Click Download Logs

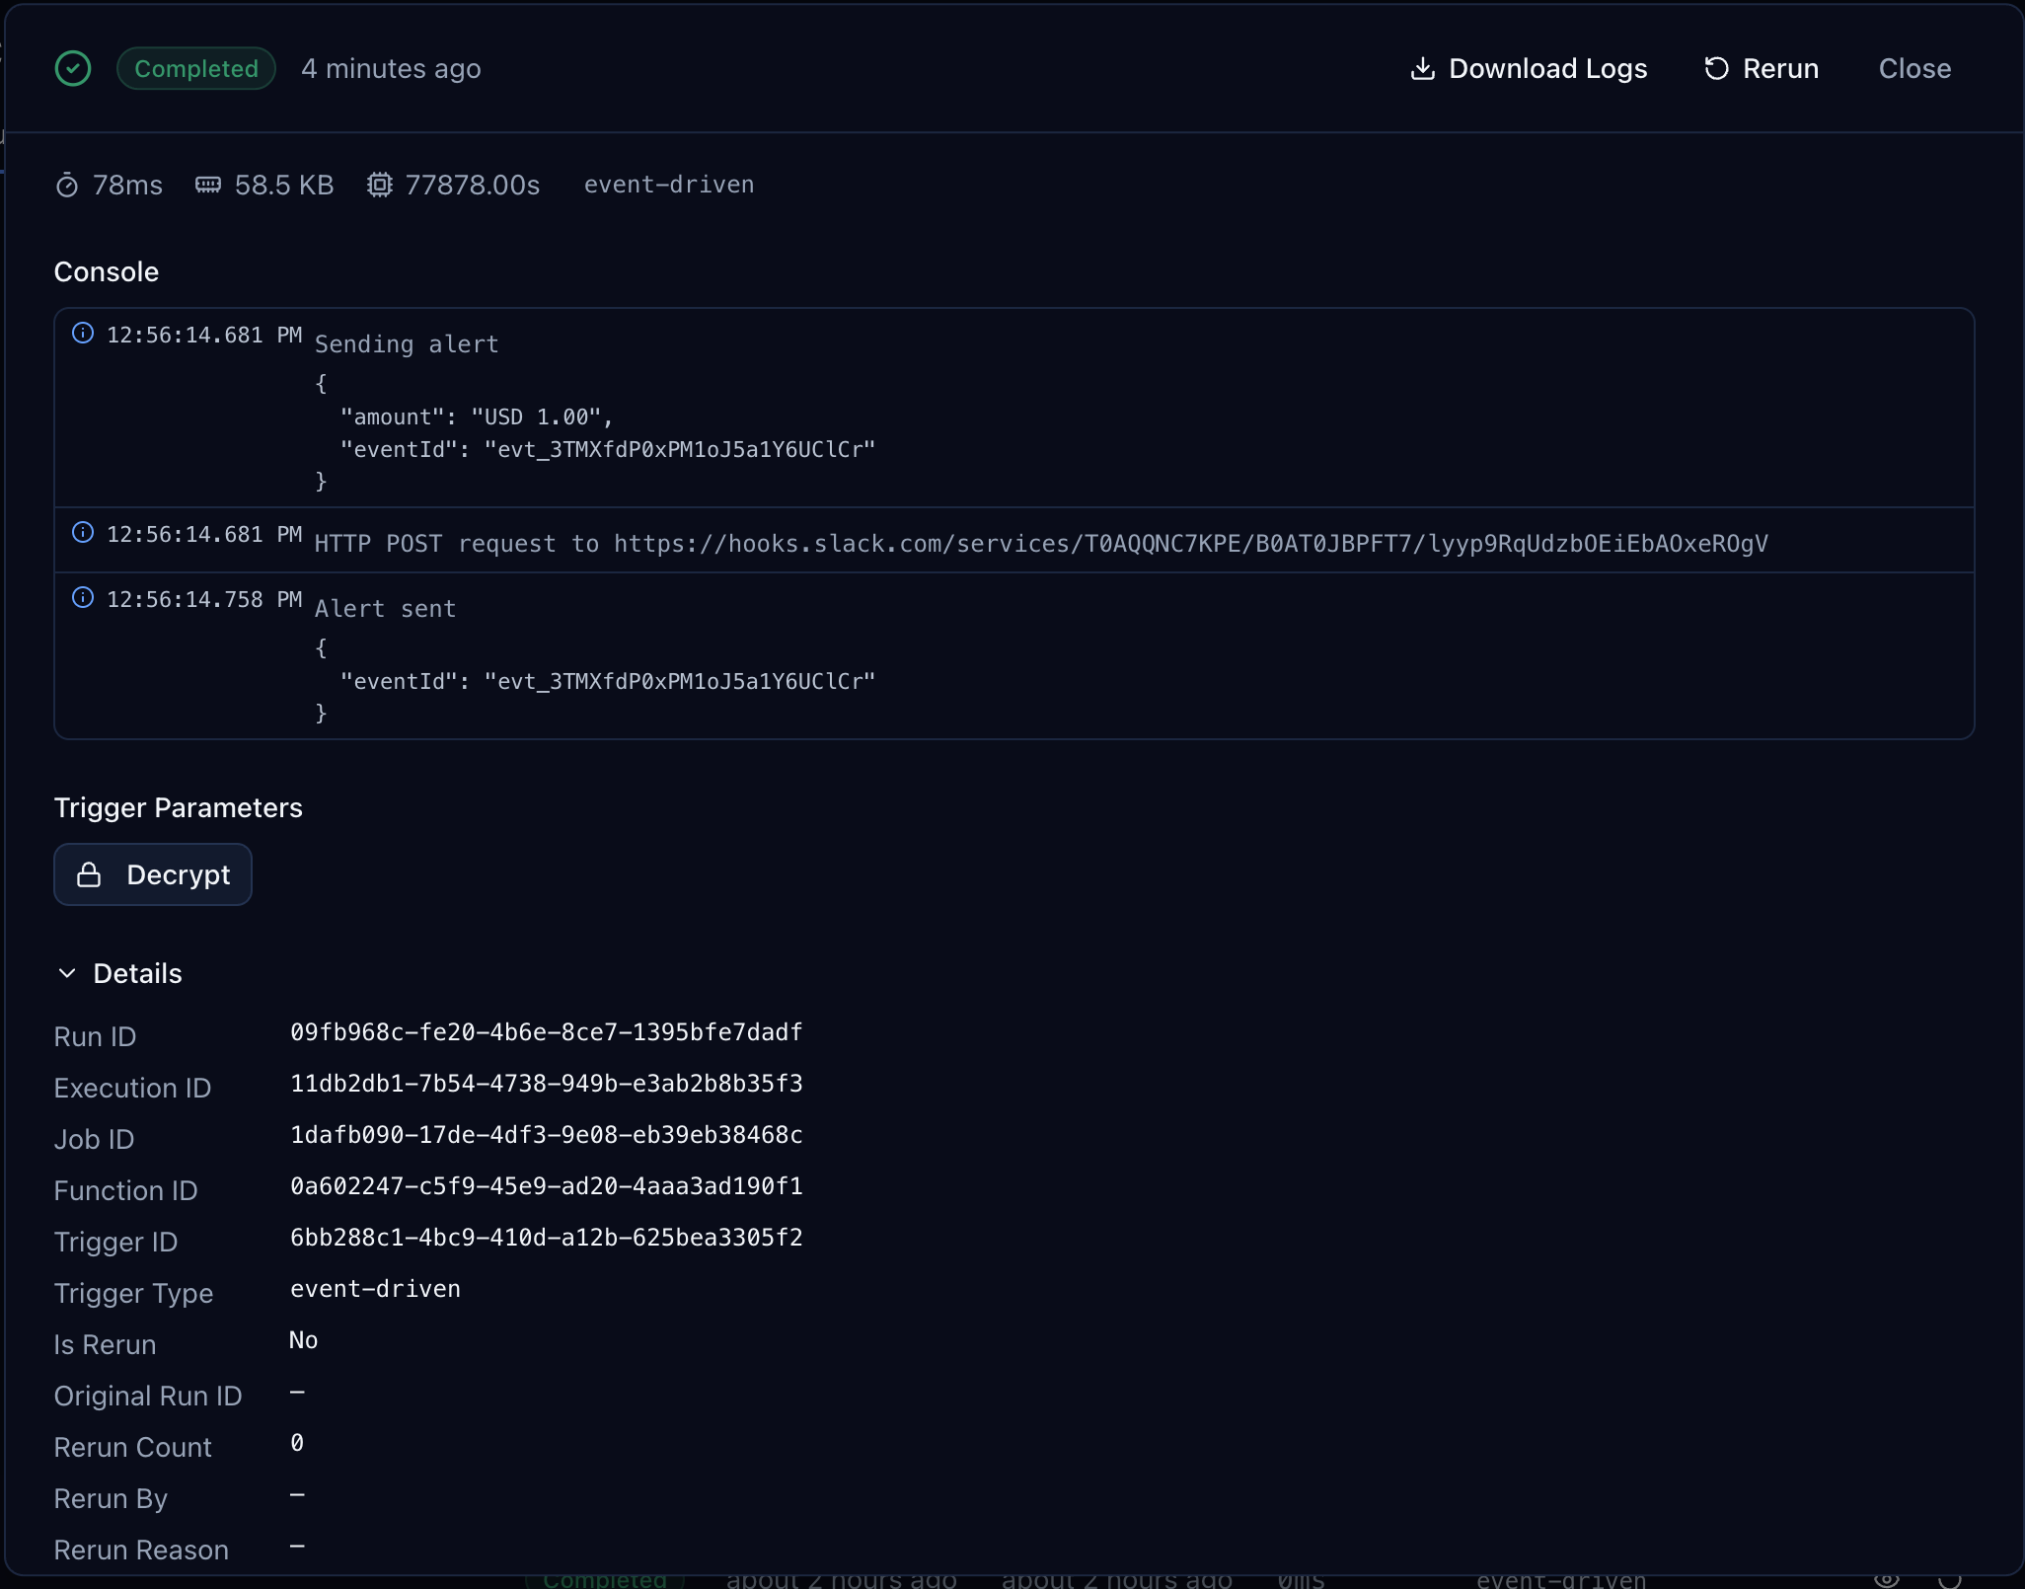(1548, 68)
